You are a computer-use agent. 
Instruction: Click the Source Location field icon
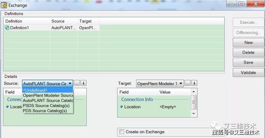tap(7, 106)
